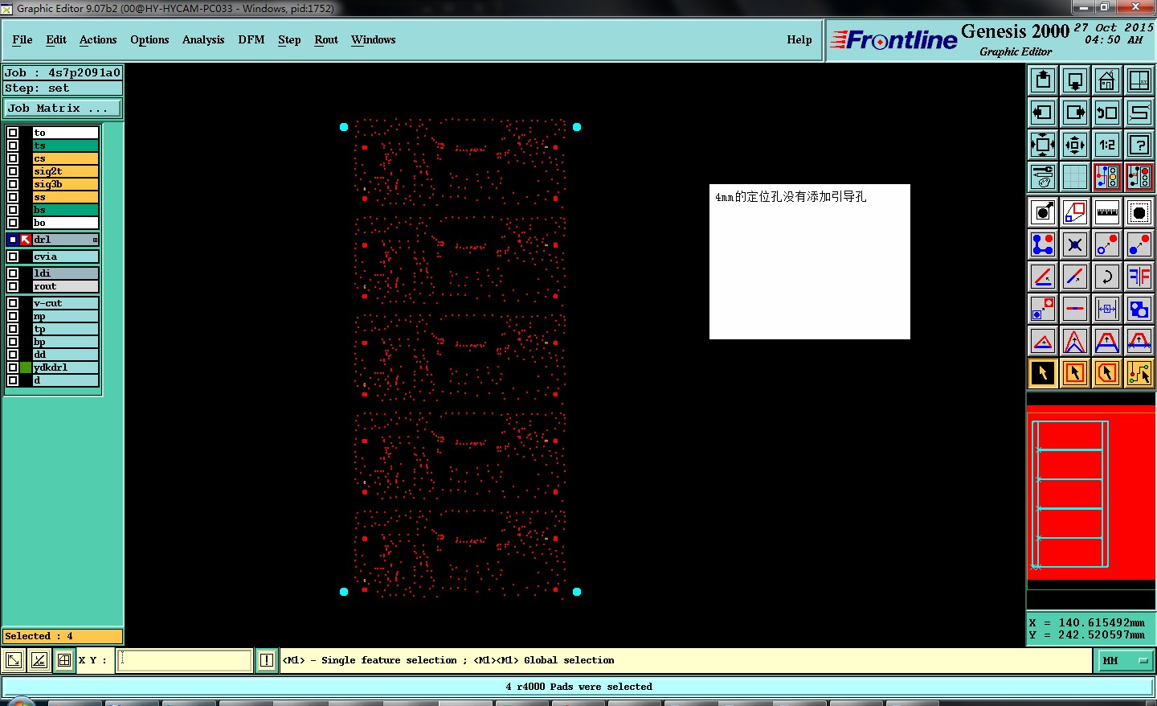1157x706 pixels.
Task: Click the ruler measure tool icon
Action: click(1107, 212)
